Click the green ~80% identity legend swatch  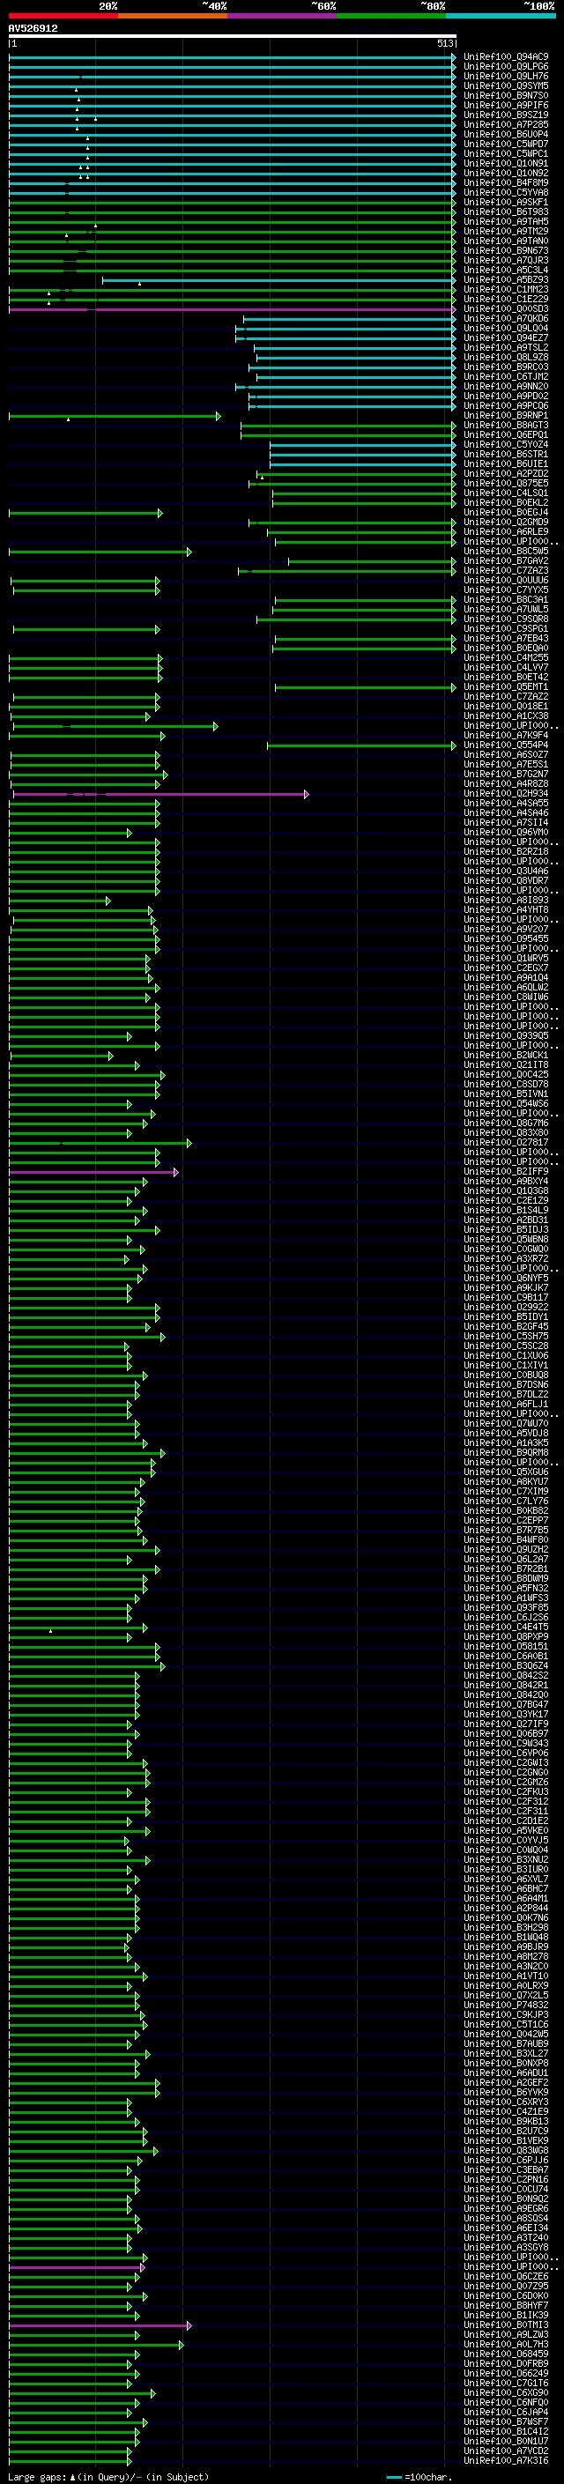(x=391, y=16)
